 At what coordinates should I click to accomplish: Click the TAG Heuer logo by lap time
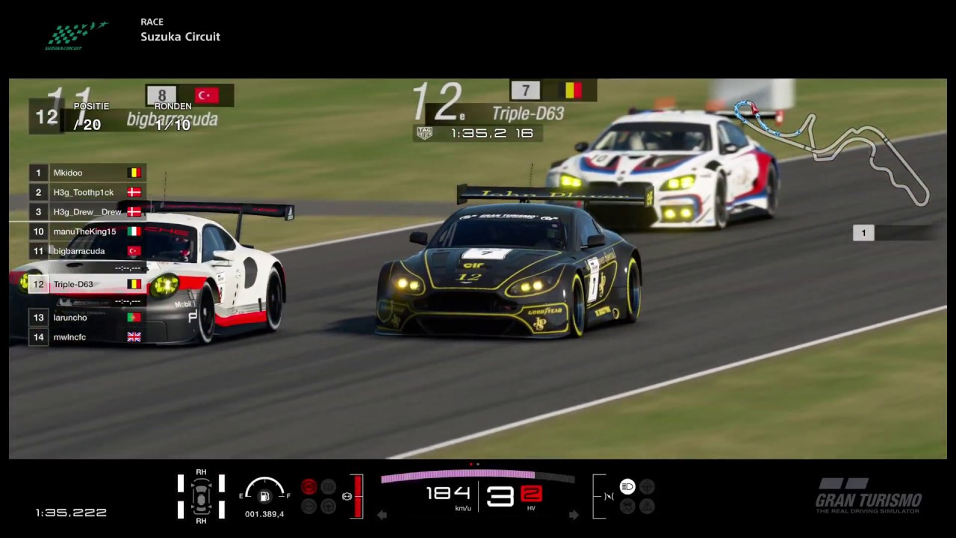pos(424,133)
